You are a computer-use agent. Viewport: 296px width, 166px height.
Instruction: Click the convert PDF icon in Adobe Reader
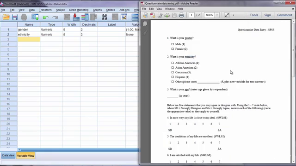(153, 15)
